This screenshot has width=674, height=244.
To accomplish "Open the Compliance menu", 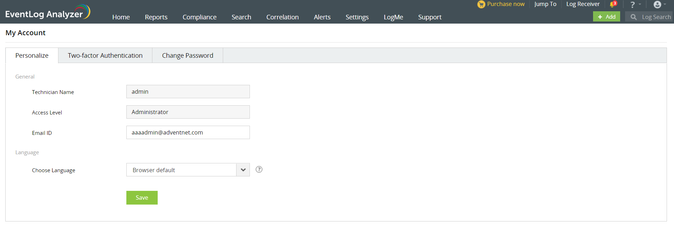I will pos(200,17).
